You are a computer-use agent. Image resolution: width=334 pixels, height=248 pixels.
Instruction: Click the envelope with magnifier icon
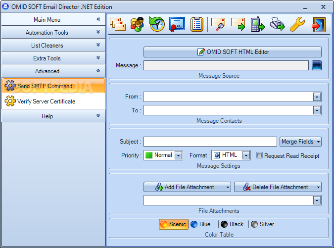[x=218, y=24]
